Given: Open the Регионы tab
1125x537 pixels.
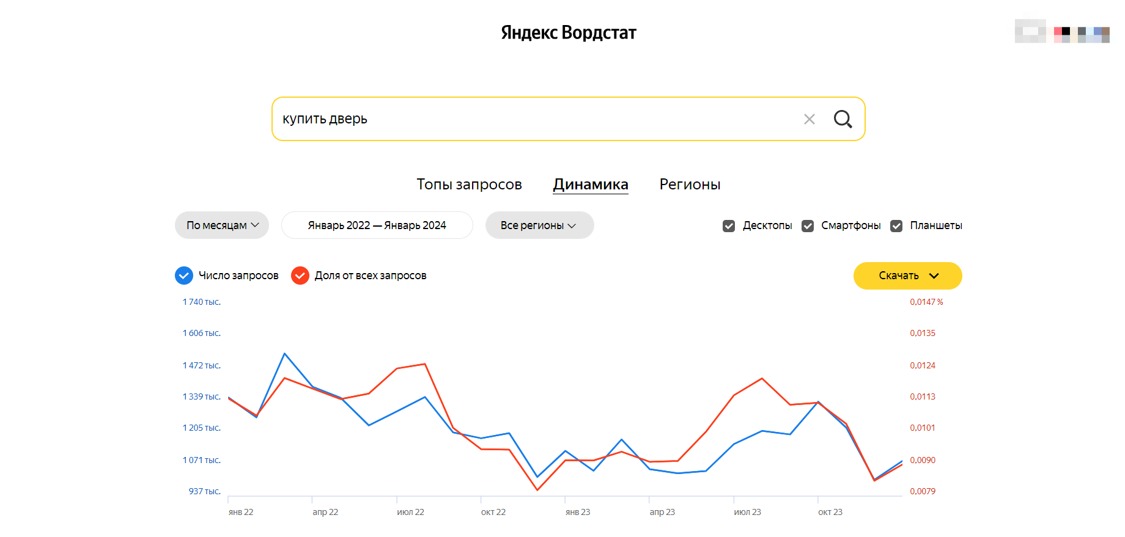Looking at the screenshot, I should pos(690,184).
